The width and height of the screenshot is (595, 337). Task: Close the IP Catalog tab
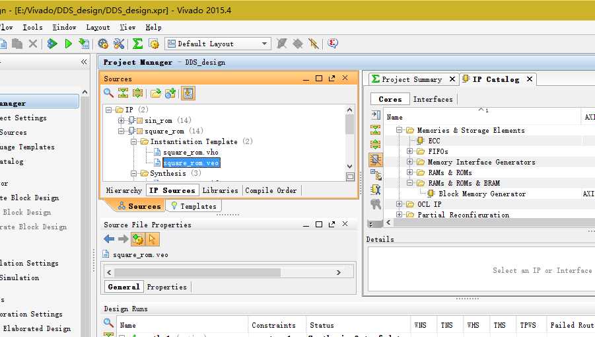530,79
